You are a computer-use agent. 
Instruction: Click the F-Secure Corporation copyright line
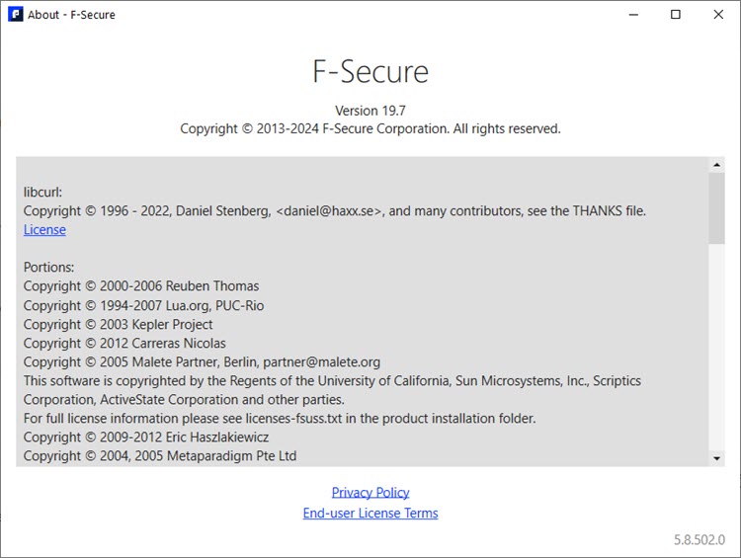370,128
